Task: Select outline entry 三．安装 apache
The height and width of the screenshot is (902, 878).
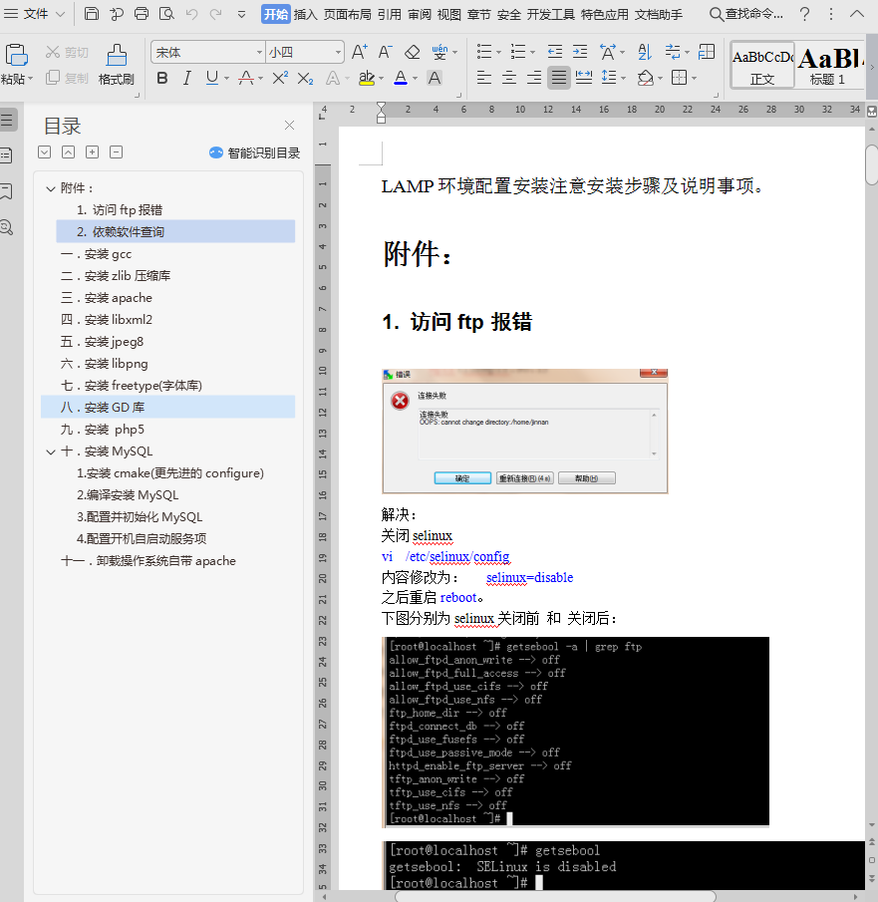Action: pos(106,298)
